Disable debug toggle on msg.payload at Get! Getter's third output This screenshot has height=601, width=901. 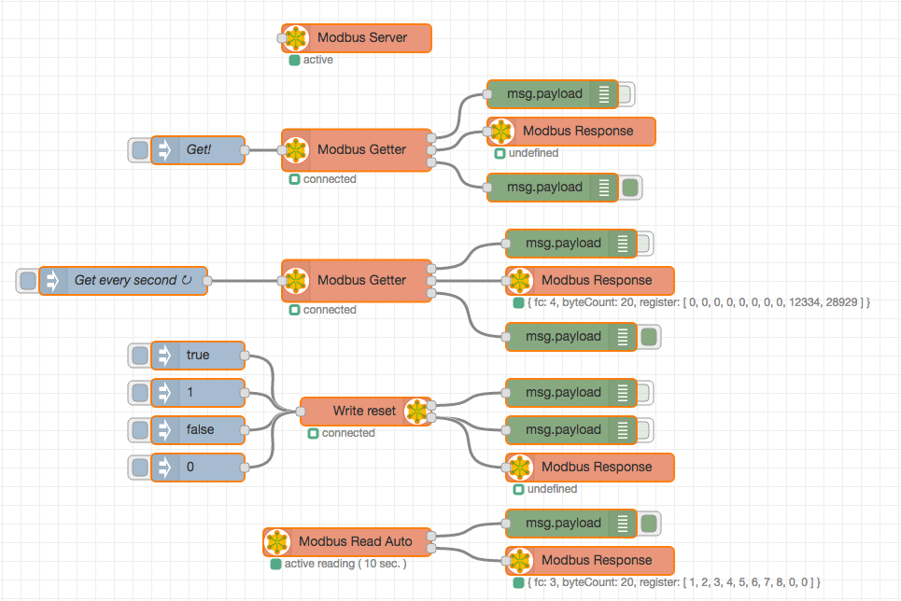click(x=630, y=188)
